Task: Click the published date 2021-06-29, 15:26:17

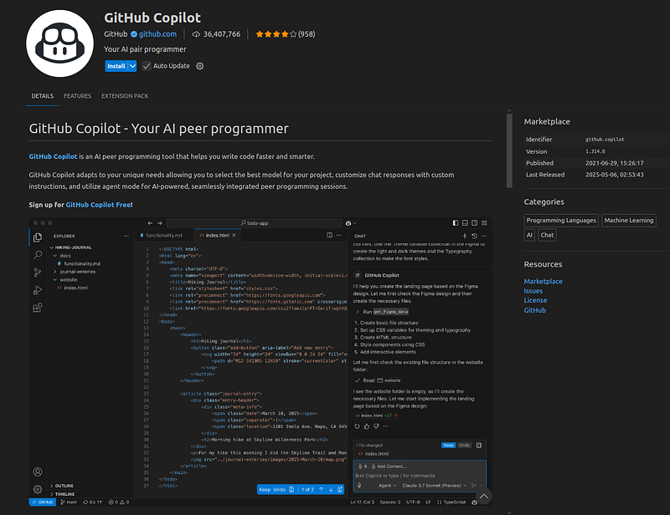Action: (x=615, y=163)
